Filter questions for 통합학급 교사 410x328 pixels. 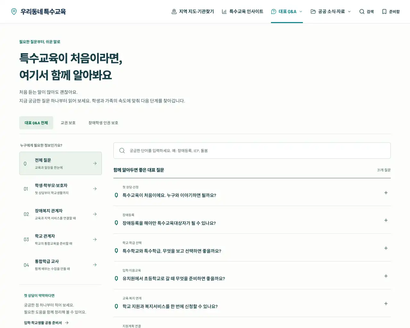pyautogui.click(x=61, y=265)
